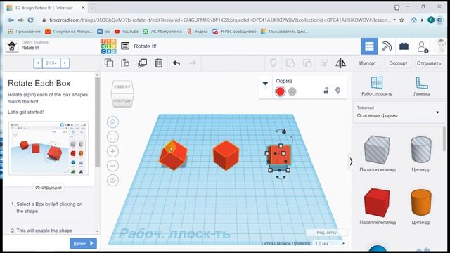
Task: Bookmark this page with the star
Action: (x=401, y=20)
